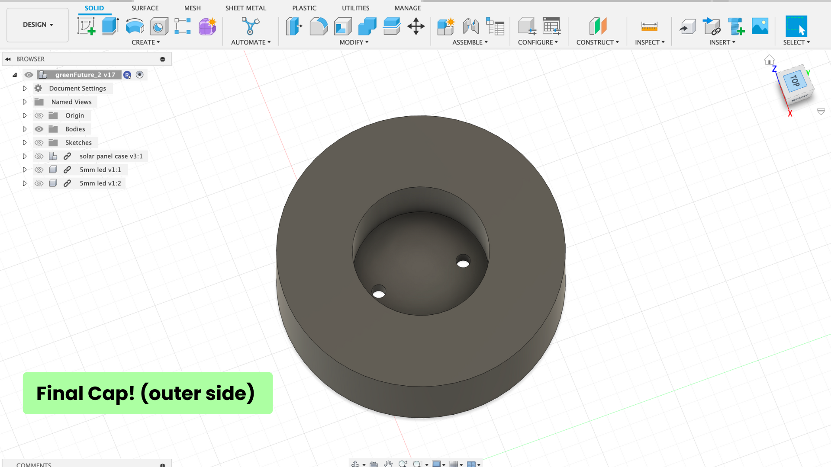Click the Fillet tool icon
This screenshot has width=831, height=467.
tap(319, 26)
